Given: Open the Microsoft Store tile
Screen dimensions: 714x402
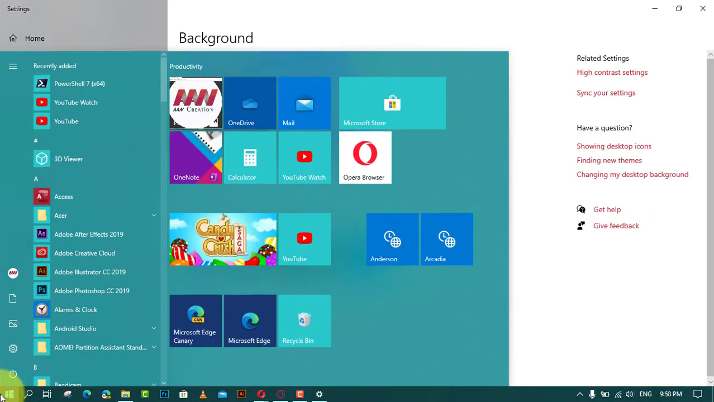Looking at the screenshot, I should (392, 103).
